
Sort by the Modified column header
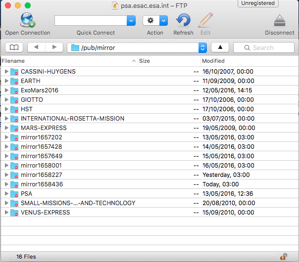(249, 61)
